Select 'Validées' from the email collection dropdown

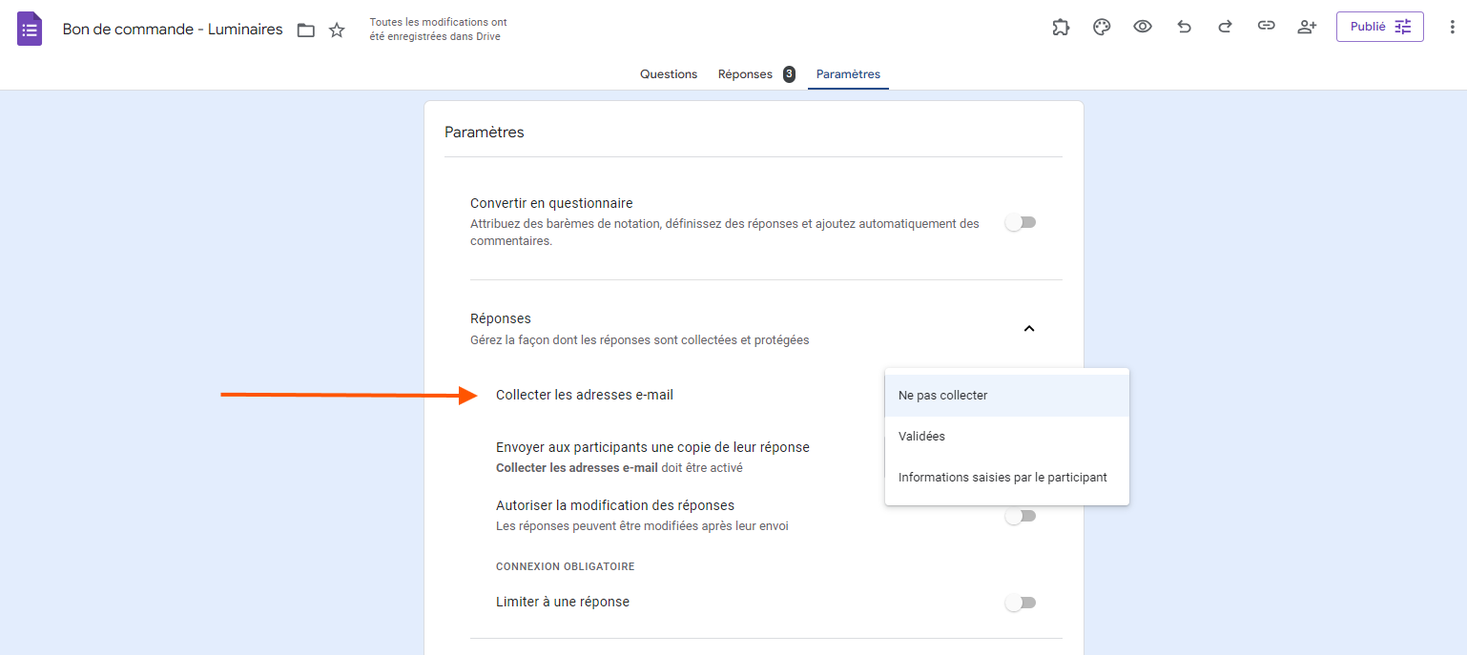(920, 436)
